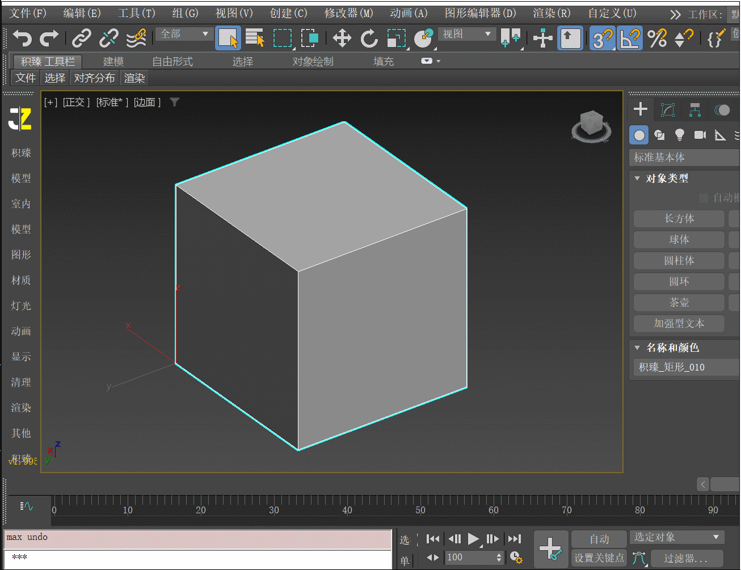Open the 工作区 workspace selector dropdown
This screenshot has width=741, height=570.
pos(734,14)
